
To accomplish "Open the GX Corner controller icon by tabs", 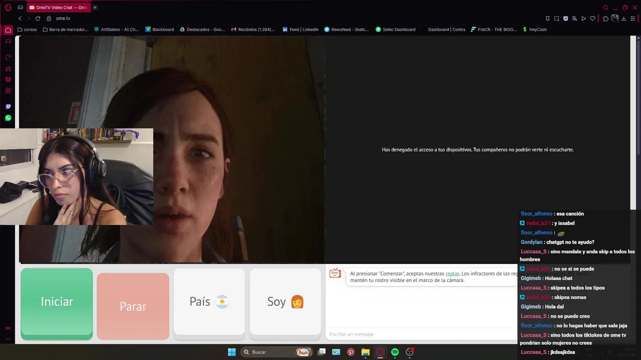I will pyautogui.click(x=20, y=7).
